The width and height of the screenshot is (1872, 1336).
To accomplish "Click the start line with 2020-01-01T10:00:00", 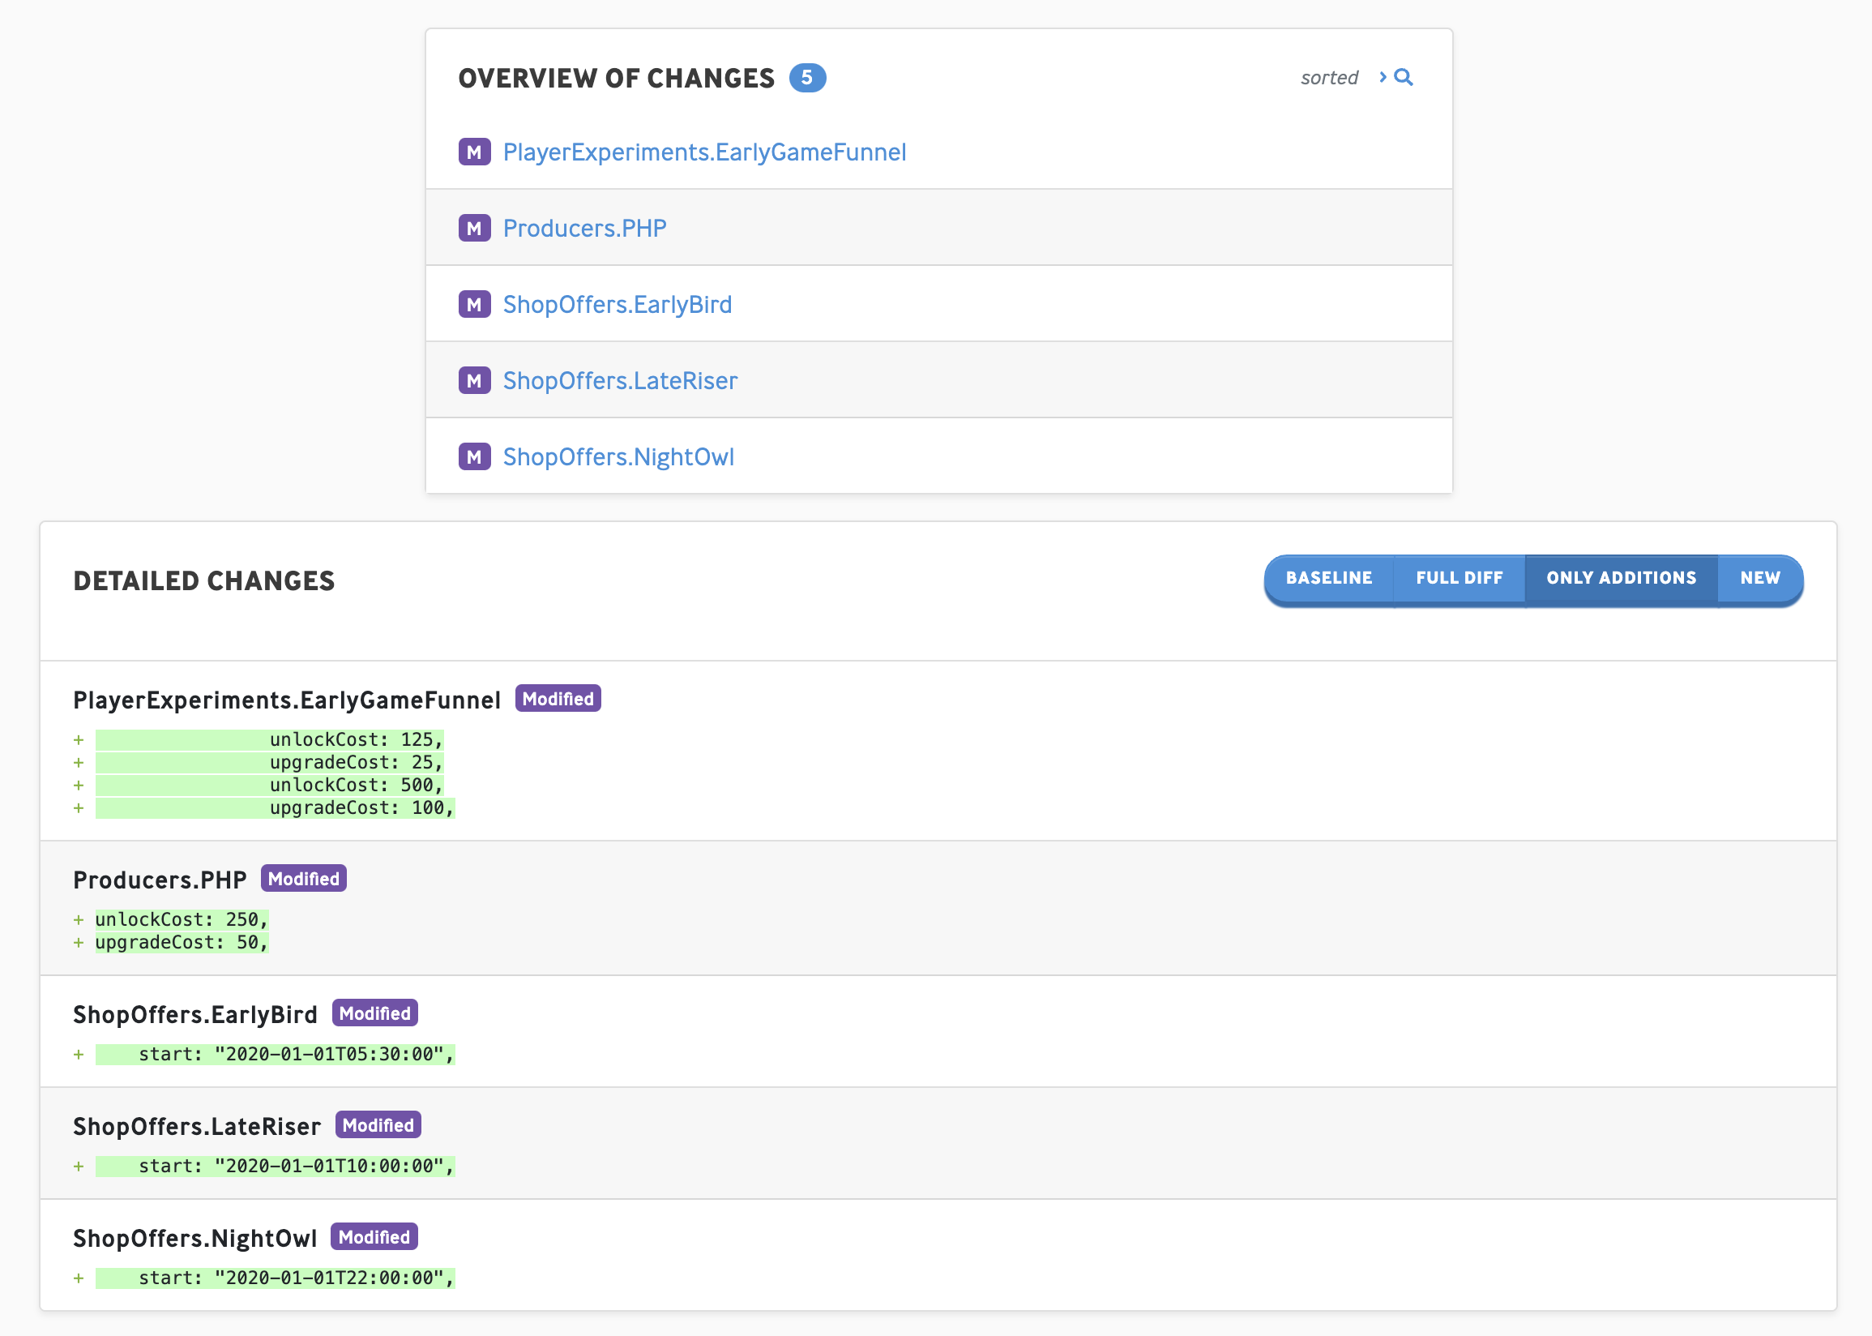I will 276,1167.
